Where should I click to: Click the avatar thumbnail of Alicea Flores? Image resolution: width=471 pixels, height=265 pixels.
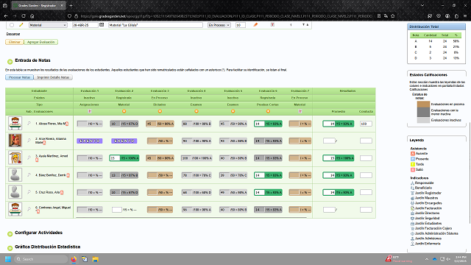coord(15,123)
